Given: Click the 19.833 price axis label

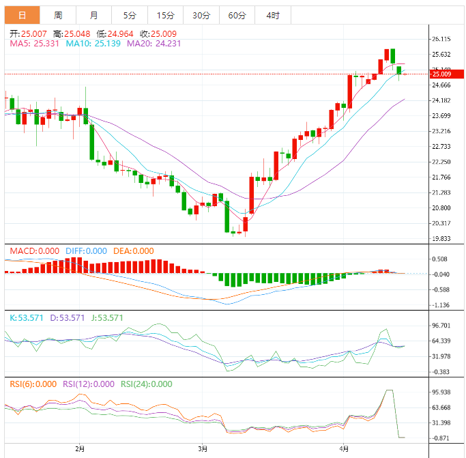Looking at the screenshot, I should 441,238.
